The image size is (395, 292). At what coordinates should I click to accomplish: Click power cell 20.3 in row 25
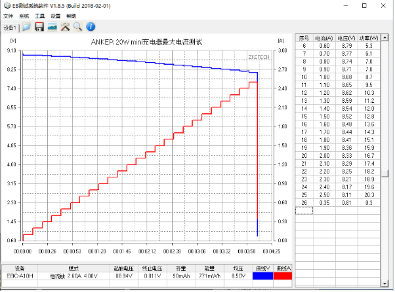369,195
